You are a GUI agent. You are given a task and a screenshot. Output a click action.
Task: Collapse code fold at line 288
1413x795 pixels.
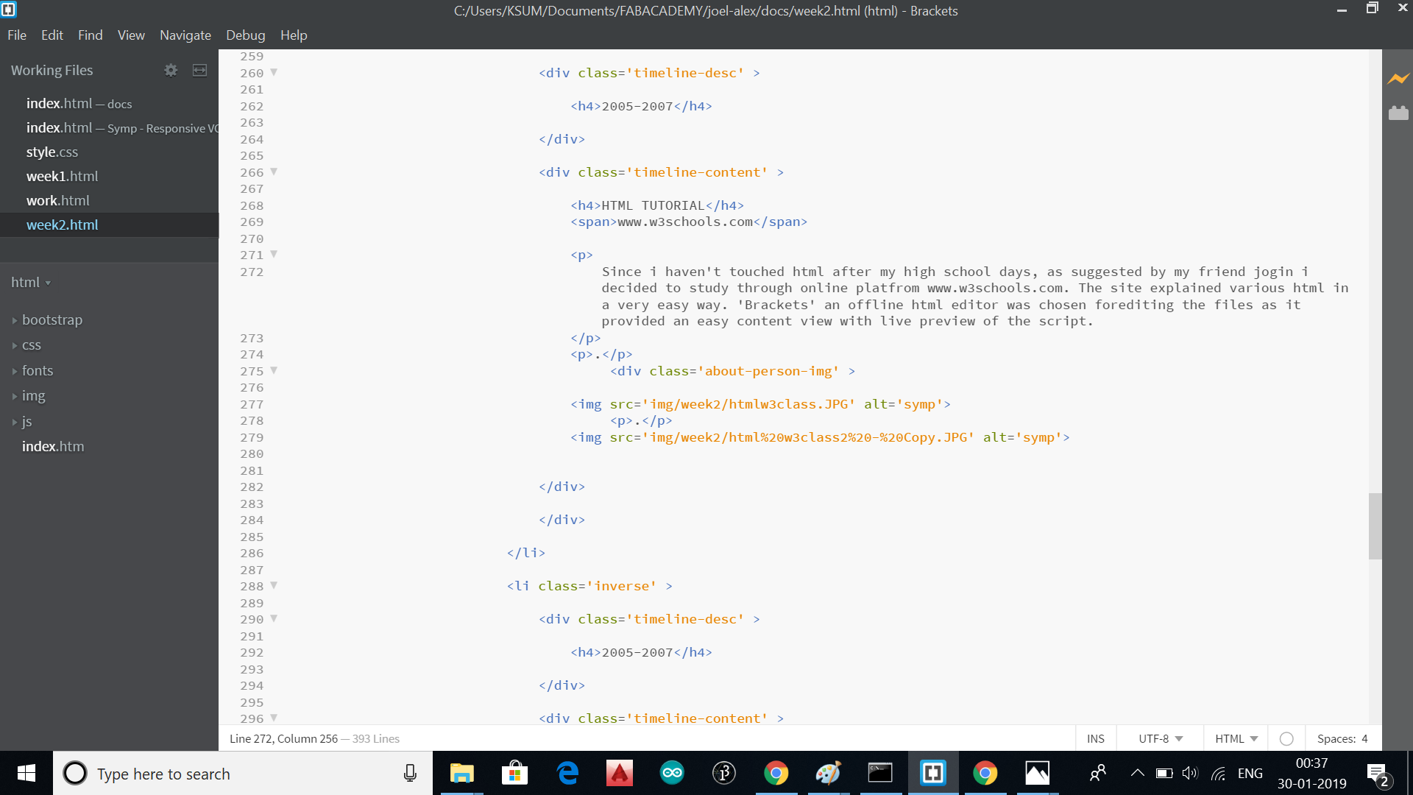pos(274,585)
